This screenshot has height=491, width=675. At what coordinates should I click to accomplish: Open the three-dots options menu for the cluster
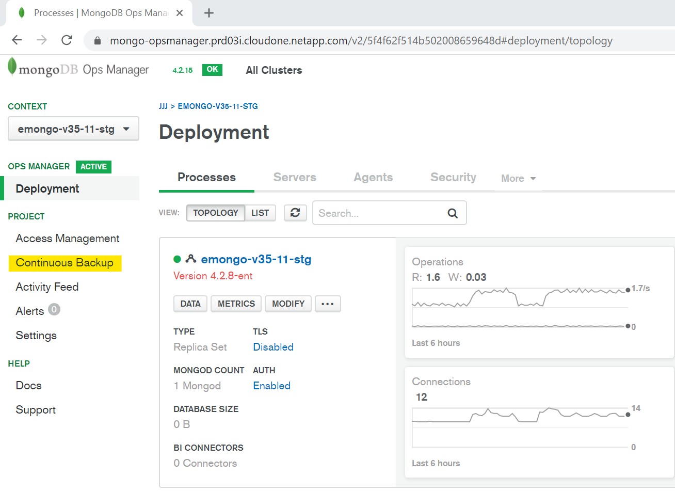point(328,304)
